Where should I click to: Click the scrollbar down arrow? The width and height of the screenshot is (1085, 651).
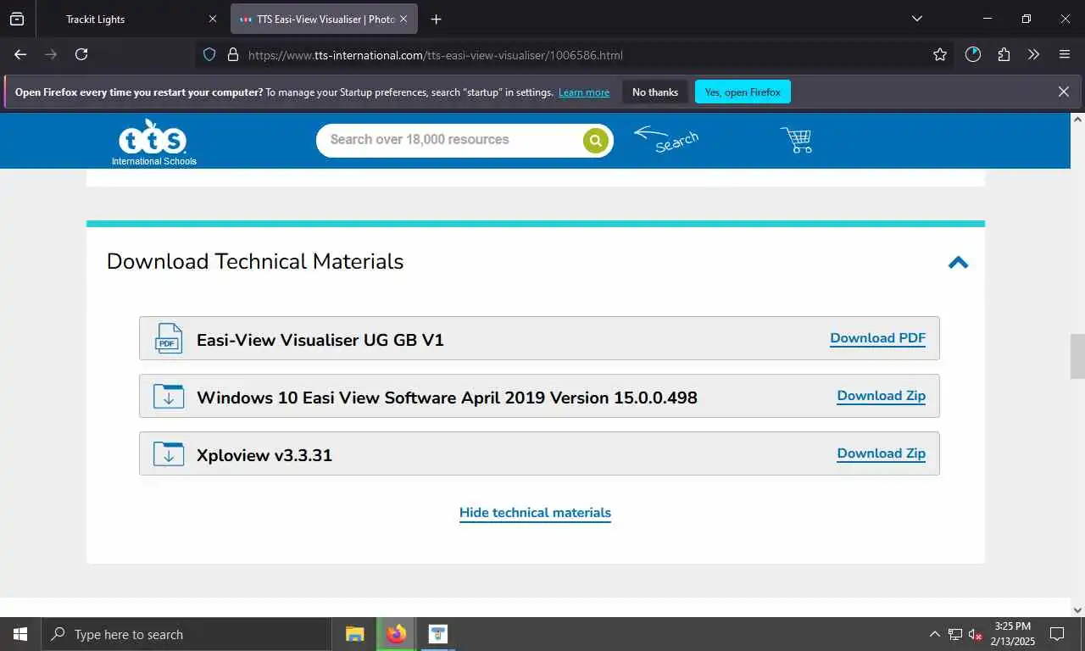point(1077,609)
